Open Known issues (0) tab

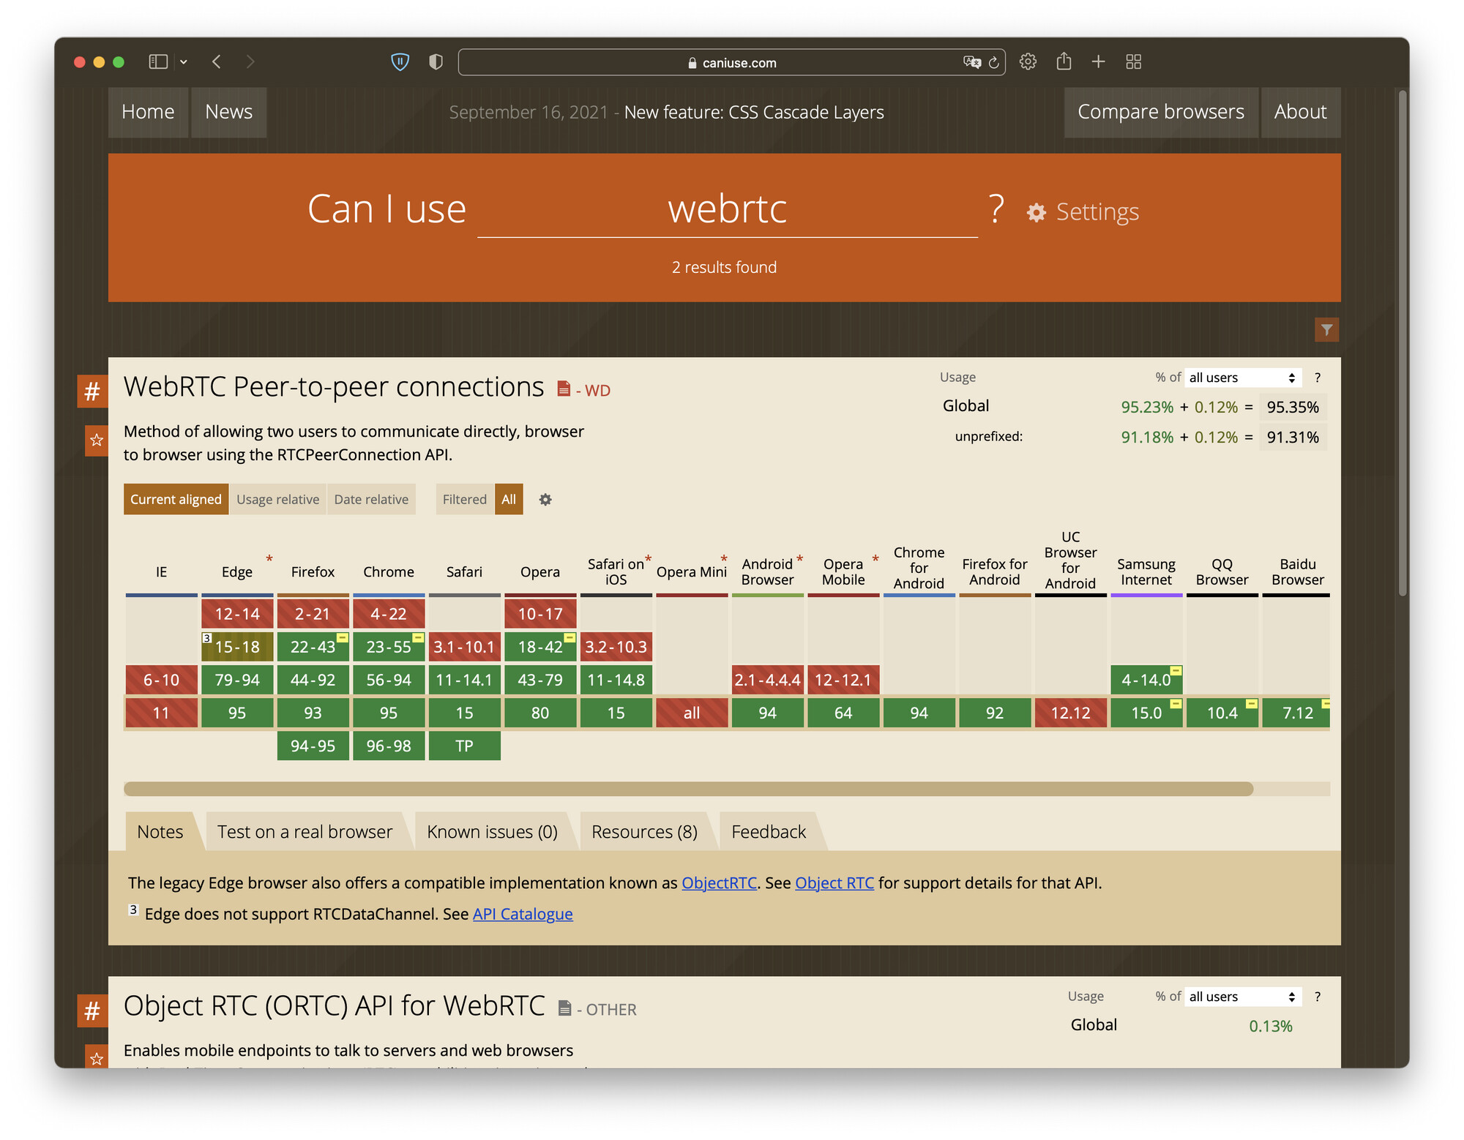pyautogui.click(x=492, y=832)
